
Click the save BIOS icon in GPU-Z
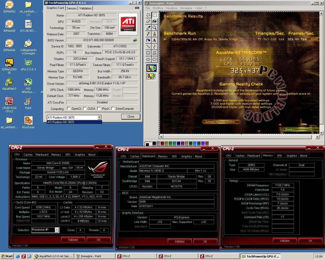[x=135, y=40]
